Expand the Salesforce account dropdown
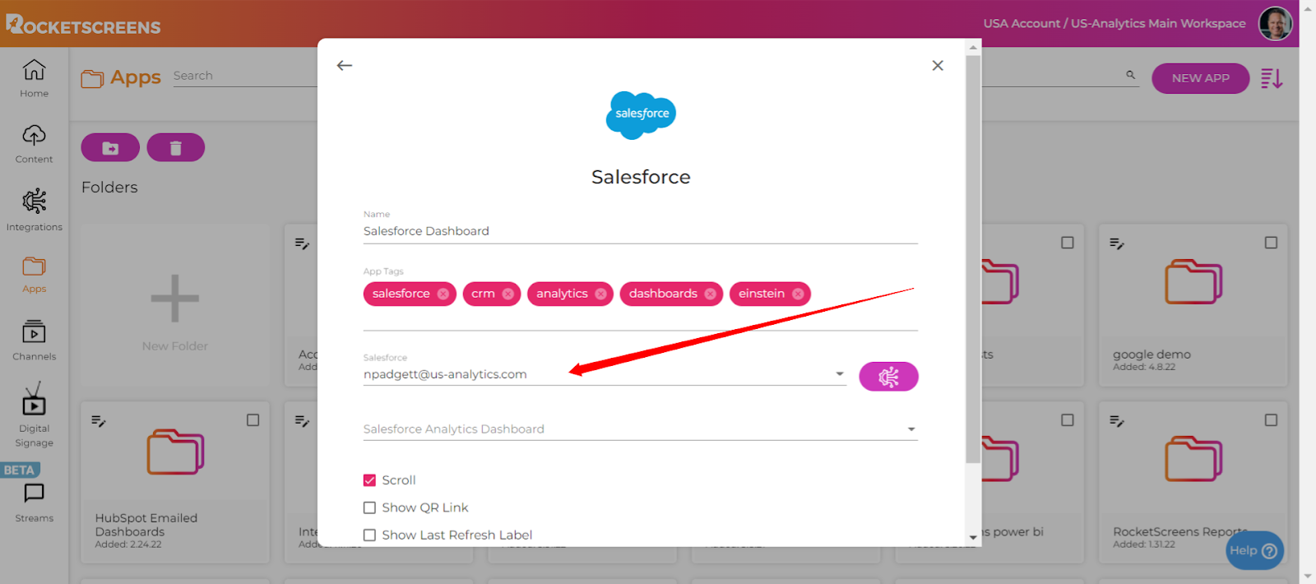 840,374
